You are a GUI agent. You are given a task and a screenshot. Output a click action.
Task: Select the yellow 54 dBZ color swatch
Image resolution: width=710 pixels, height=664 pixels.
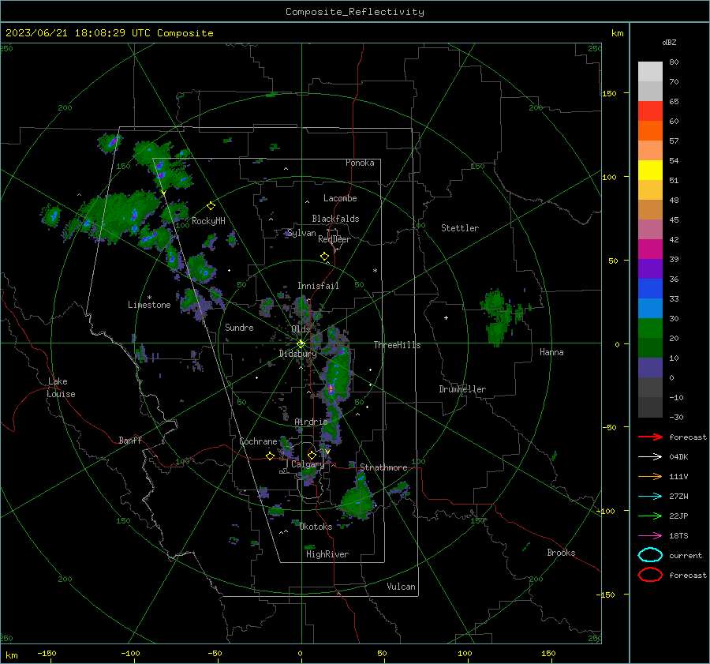point(650,170)
